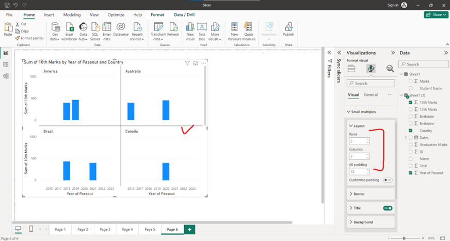Click the New measure icon

point(234,30)
